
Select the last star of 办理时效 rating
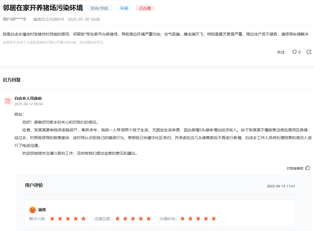point(214,219)
